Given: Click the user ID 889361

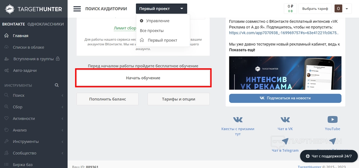Looking at the screenshot, I should [92, 167].
